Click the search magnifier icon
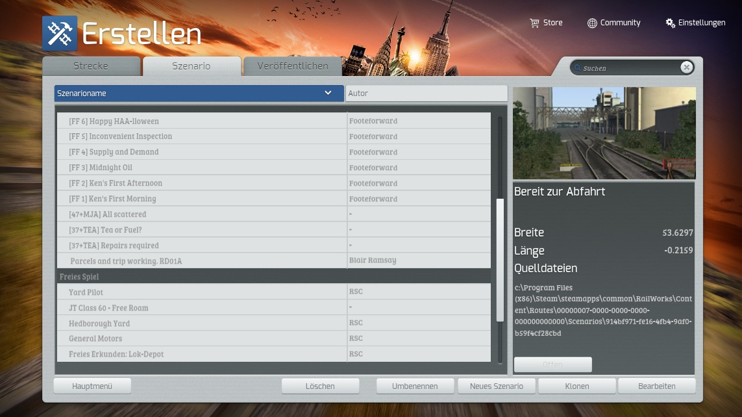 click(x=576, y=68)
